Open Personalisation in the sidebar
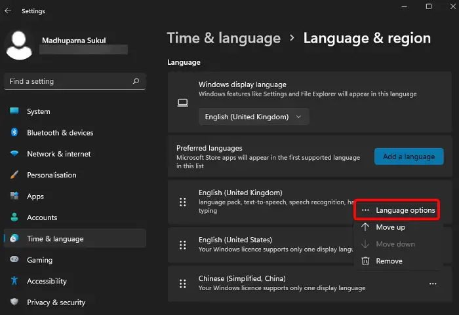Viewport: 459px width, 315px height. [x=75, y=175]
